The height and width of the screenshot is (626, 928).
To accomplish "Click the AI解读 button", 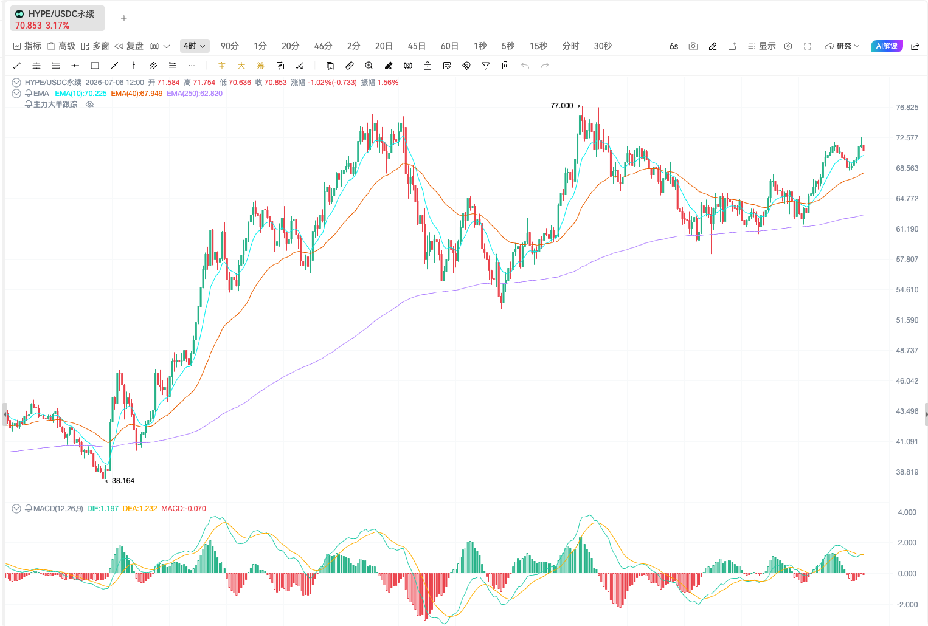I will pyautogui.click(x=887, y=46).
